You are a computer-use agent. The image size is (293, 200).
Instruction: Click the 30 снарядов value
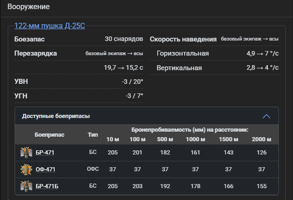click(124, 39)
